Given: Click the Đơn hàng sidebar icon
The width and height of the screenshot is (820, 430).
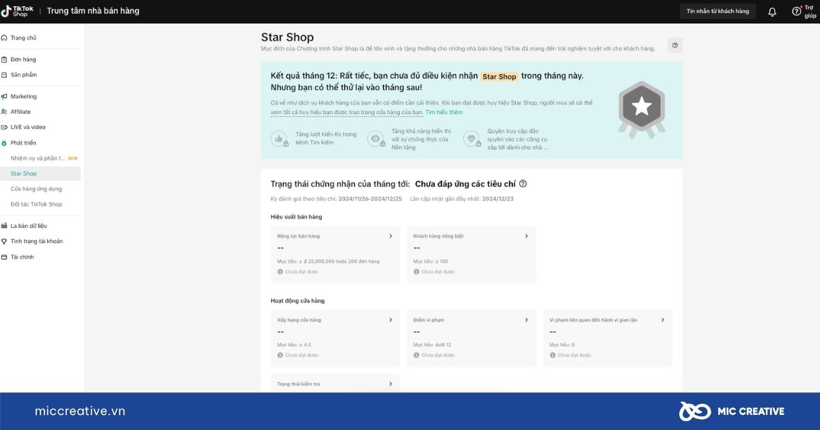Looking at the screenshot, I should click(4, 59).
